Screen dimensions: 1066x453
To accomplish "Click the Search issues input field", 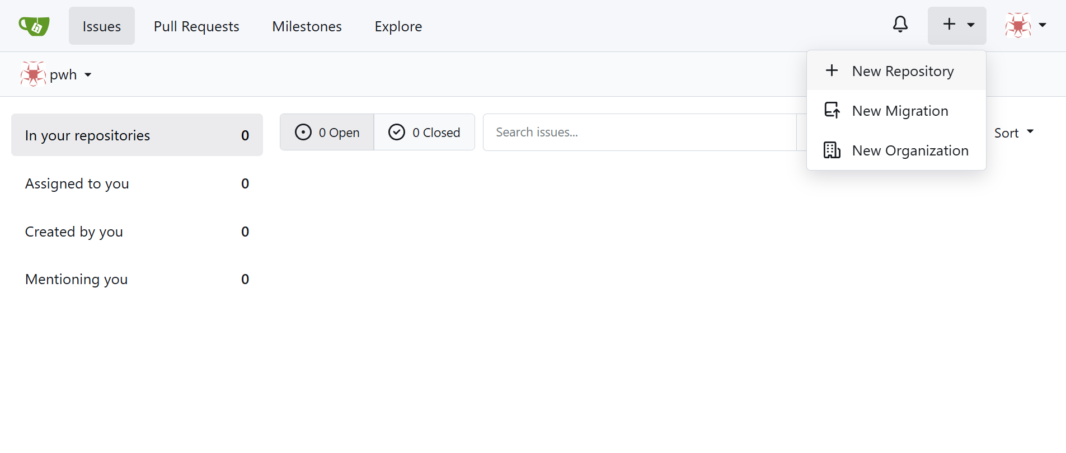I will pos(639,133).
